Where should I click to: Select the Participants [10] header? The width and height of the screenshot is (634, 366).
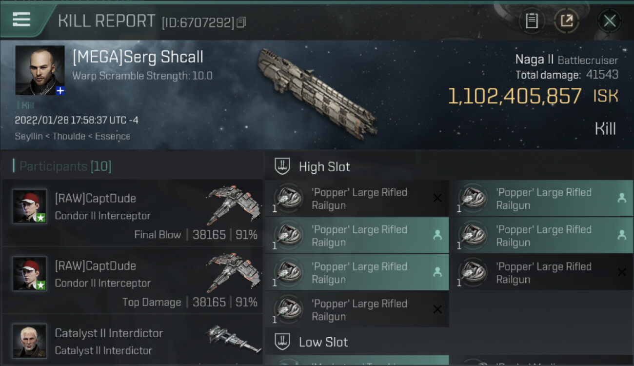tap(65, 166)
